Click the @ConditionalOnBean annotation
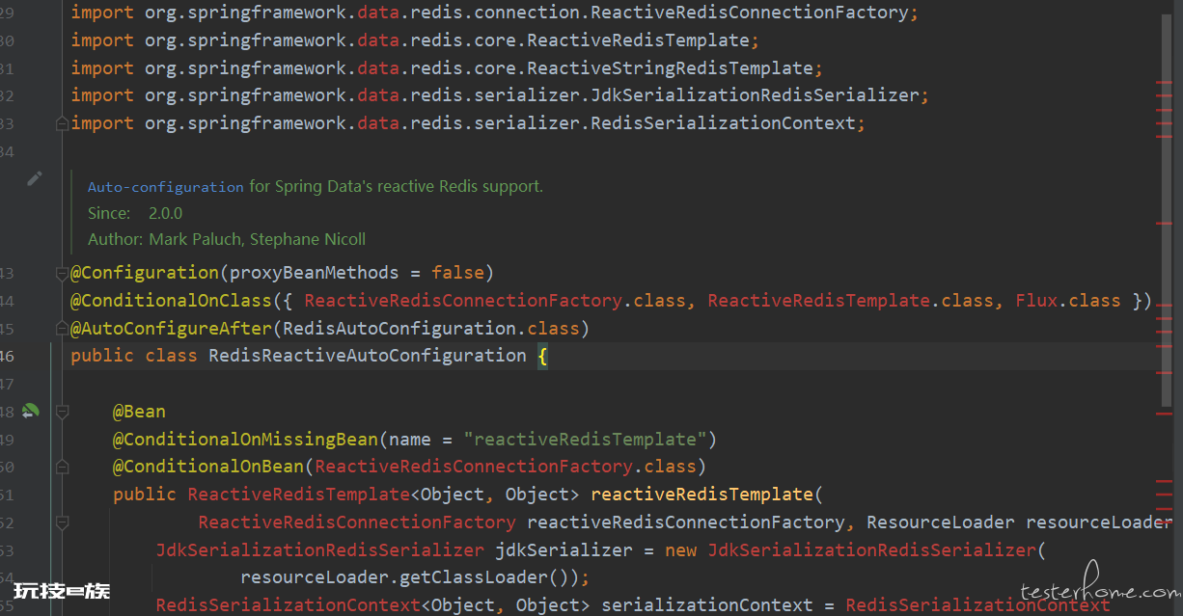 click(x=208, y=467)
